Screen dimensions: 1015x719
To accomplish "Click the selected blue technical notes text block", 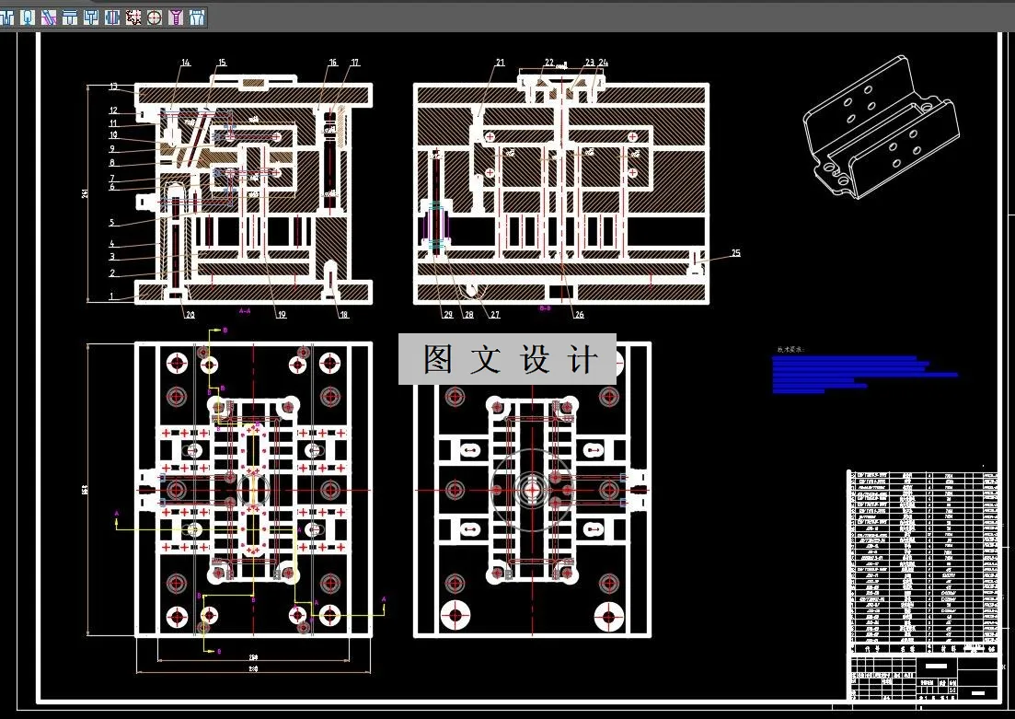I will (865, 375).
